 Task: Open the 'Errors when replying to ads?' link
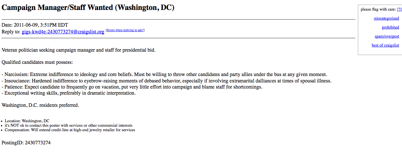click(125, 30)
